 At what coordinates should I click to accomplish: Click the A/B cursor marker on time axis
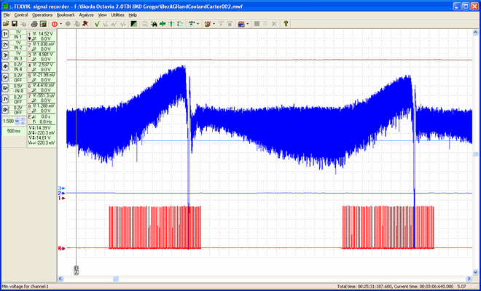pyautogui.click(x=76, y=270)
